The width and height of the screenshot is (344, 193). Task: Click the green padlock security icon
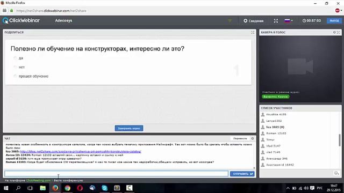[x=12, y=11]
